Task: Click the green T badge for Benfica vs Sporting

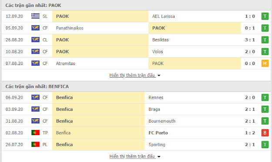Action: click(x=265, y=145)
